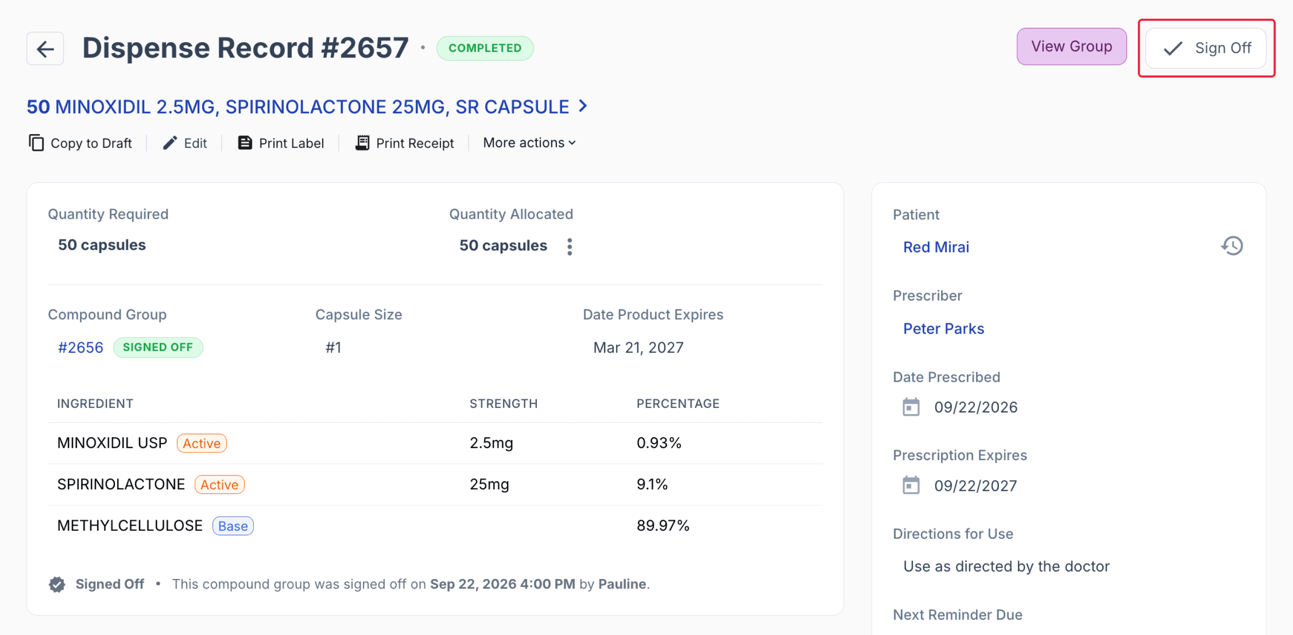Image resolution: width=1293 pixels, height=635 pixels.
Task: Click the Mar 21, 2027 expiry date
Action: [638, 347]
